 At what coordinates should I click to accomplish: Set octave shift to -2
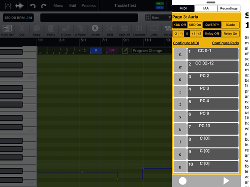pyautogui.click(x=175, y=34)
